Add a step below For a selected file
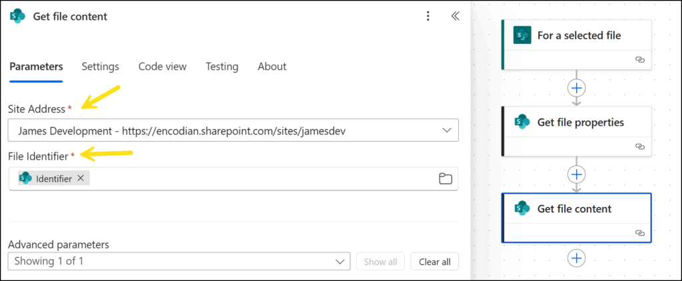The image size is (682, 281). [x=577, y=89]
